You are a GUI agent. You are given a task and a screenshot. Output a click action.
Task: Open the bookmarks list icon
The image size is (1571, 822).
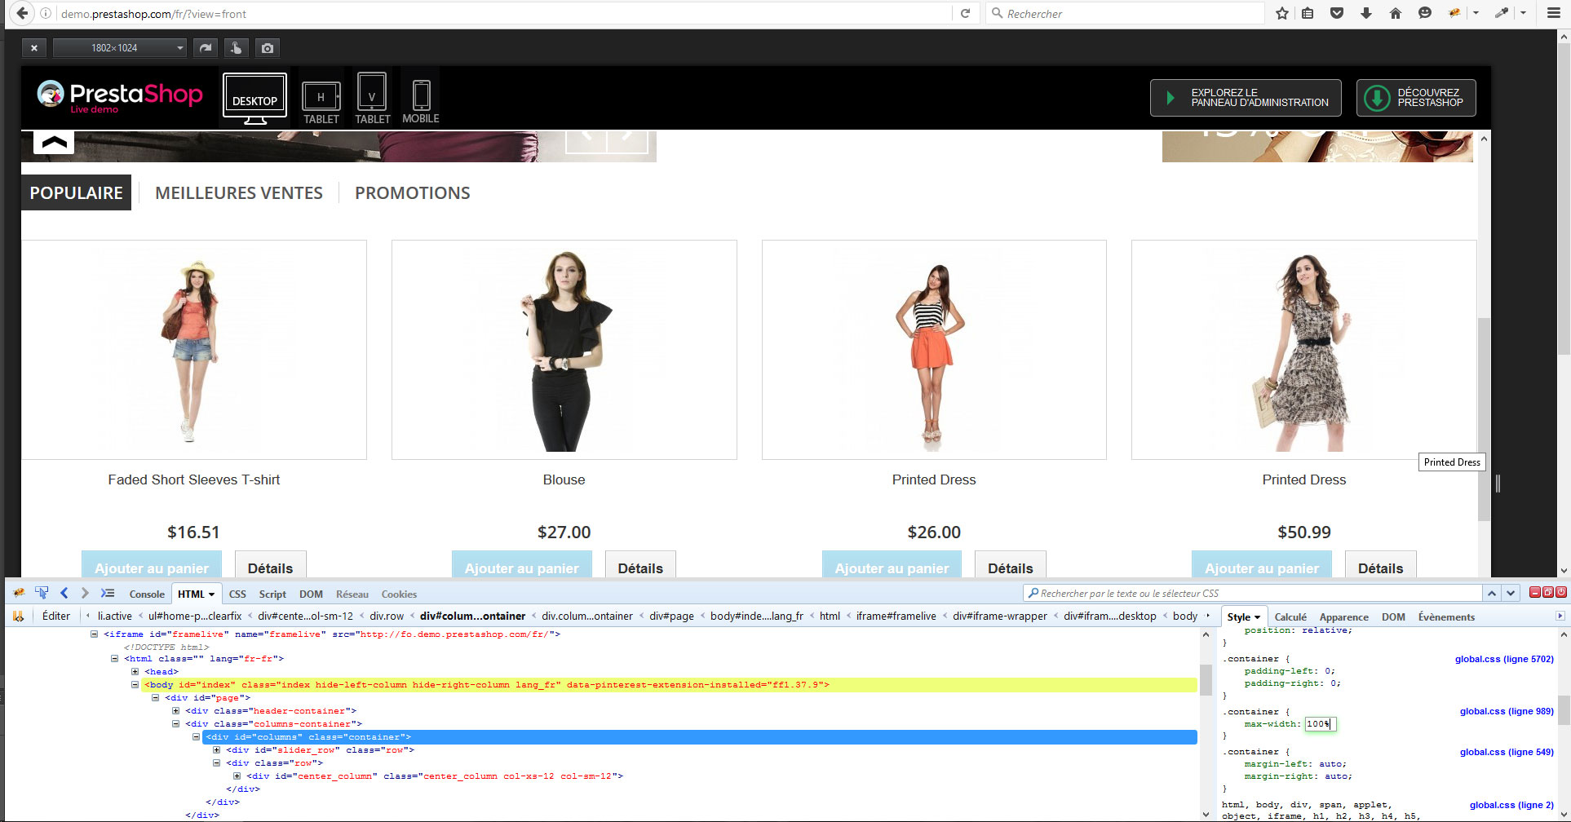[x=1308, y=13]
